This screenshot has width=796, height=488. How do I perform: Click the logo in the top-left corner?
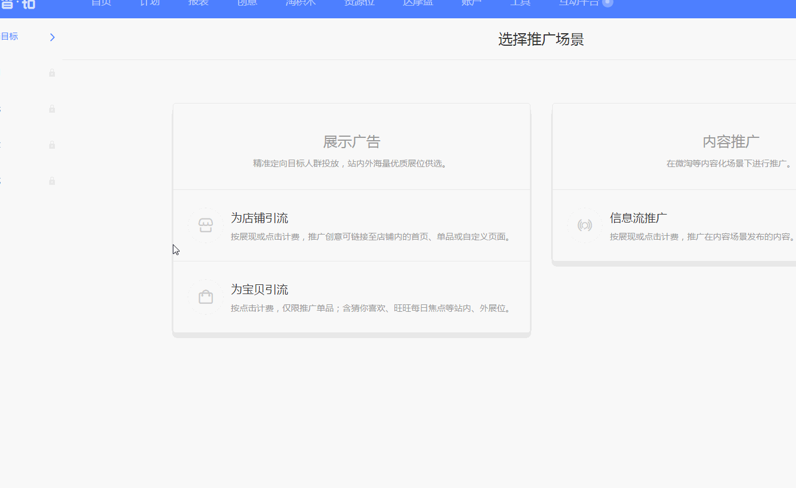point(18,4)
